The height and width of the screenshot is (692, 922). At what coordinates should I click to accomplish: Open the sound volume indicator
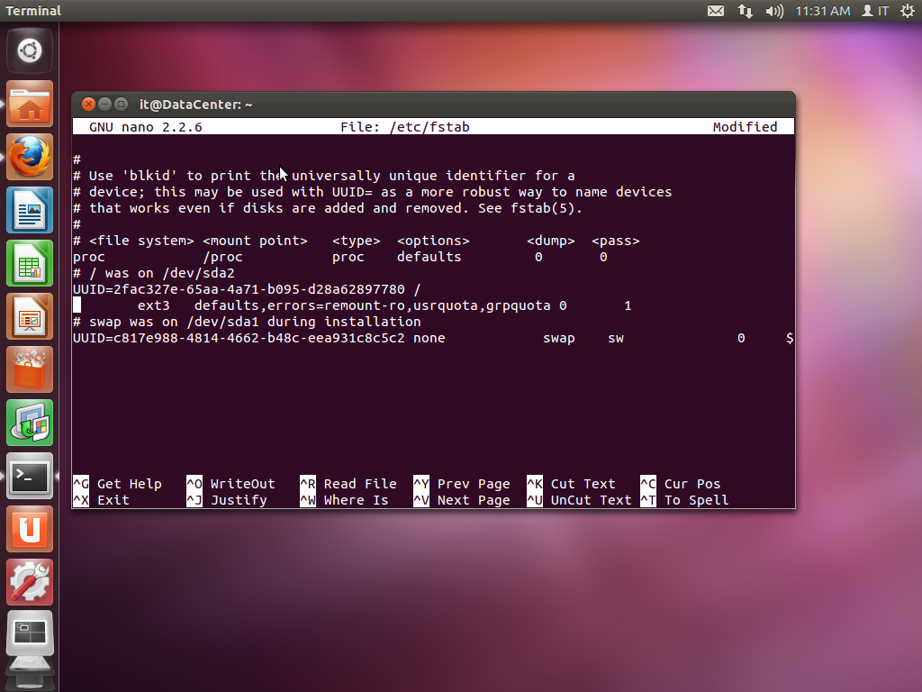[x=774, y=11]
